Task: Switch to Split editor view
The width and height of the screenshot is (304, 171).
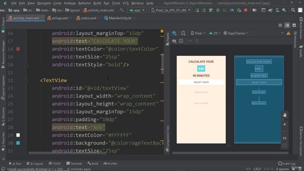Action: coord(287,25)
